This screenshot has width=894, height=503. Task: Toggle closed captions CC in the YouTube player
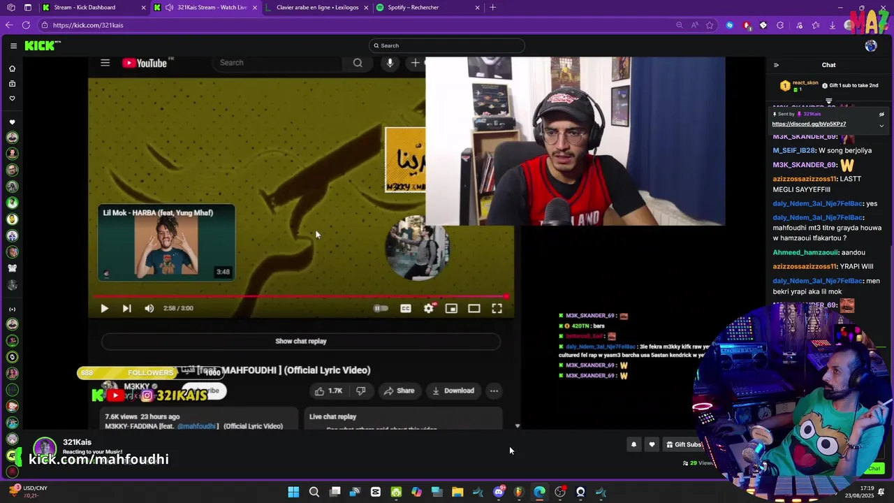[406, 308]
